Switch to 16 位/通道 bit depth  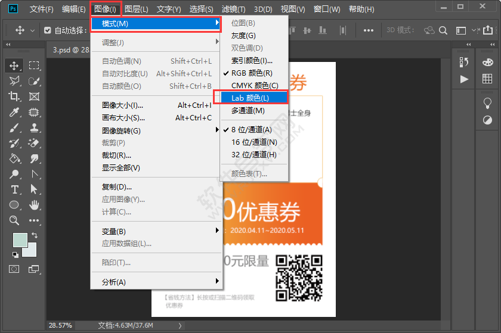pyautogui.click(x=254, y=142)
